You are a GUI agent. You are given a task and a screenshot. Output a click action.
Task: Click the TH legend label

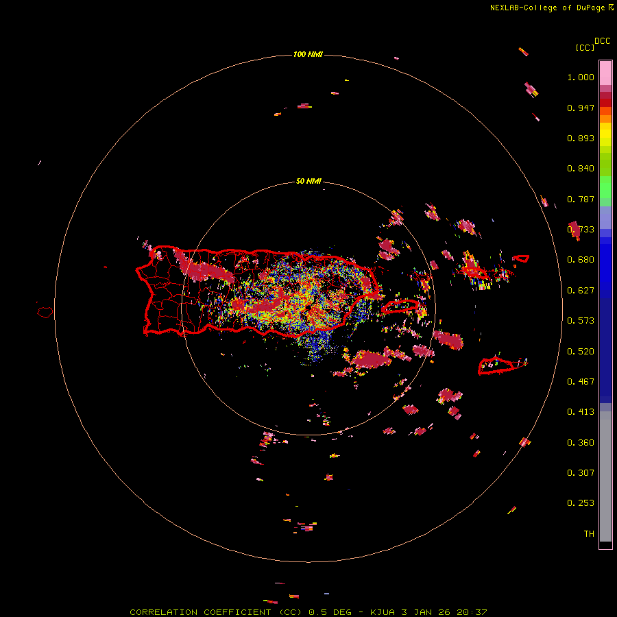[589, 534]
